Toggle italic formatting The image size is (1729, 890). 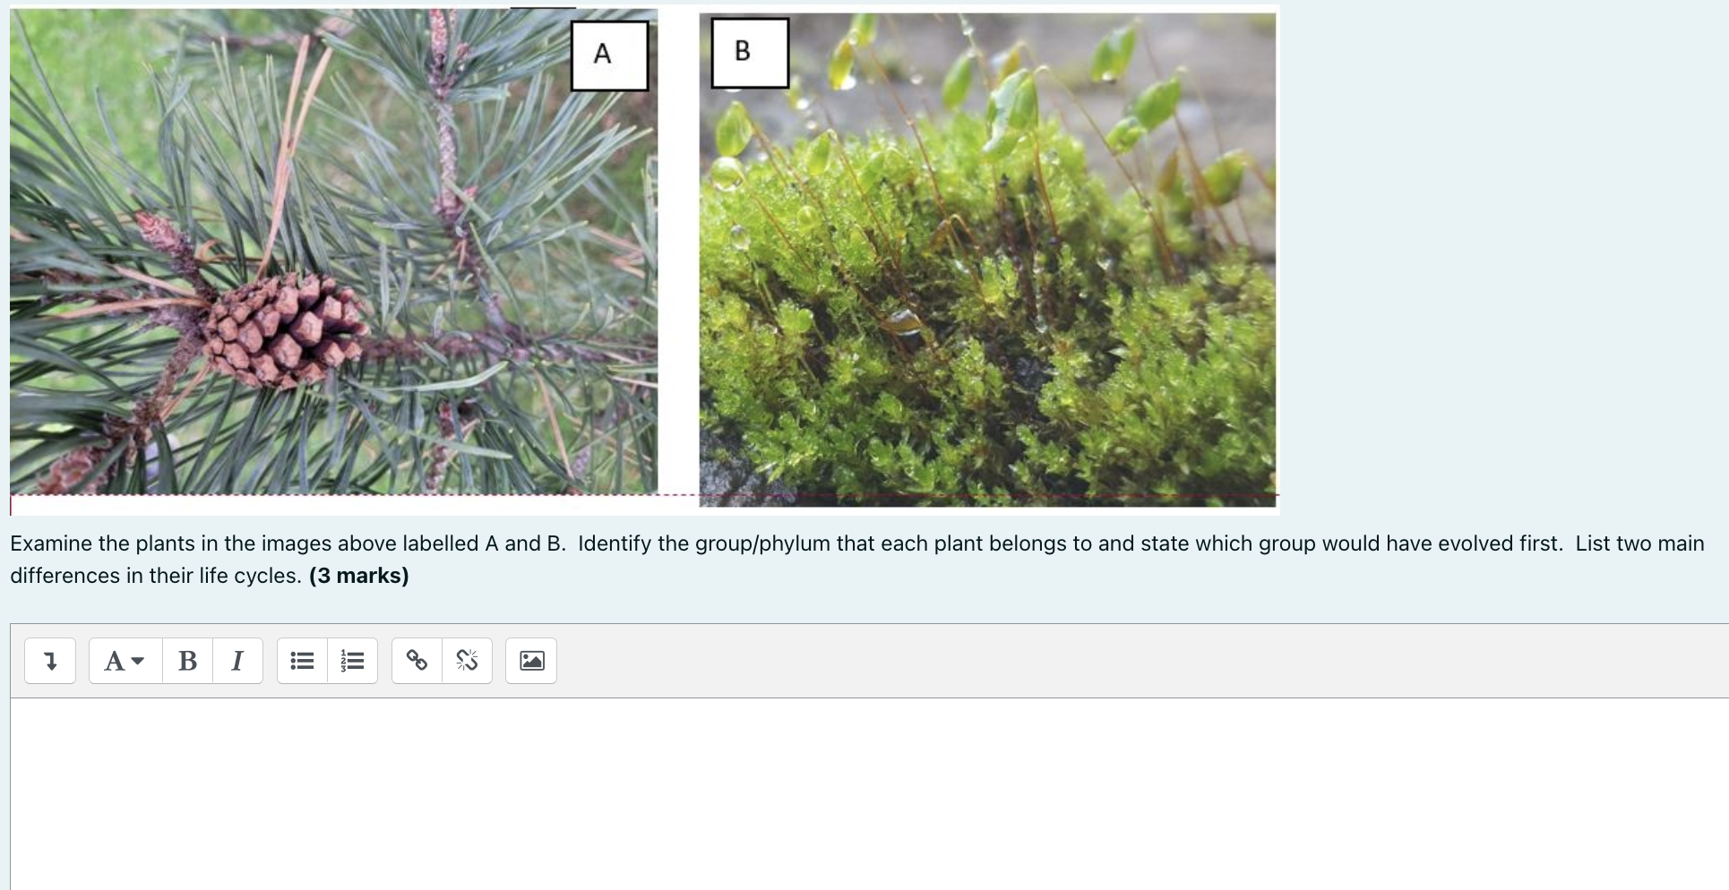pos(237,661)
